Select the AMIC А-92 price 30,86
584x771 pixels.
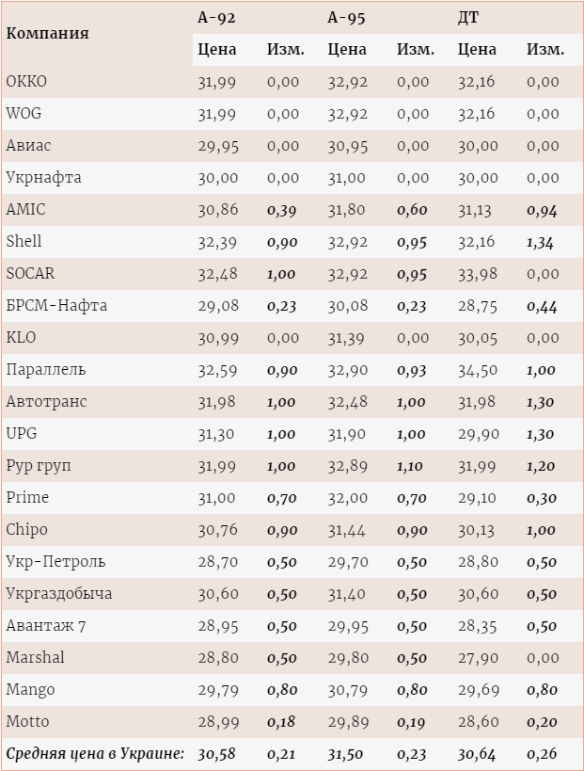point(217,210)
